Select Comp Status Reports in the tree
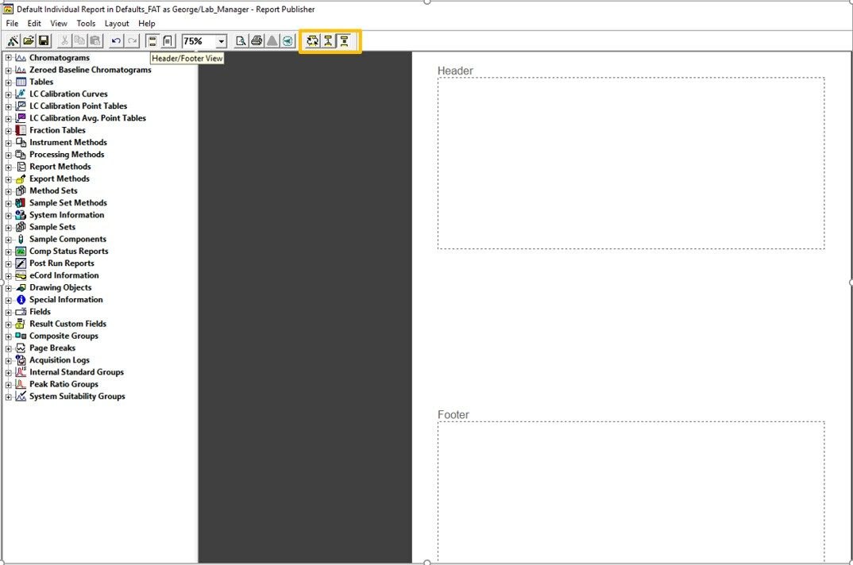 68,252
